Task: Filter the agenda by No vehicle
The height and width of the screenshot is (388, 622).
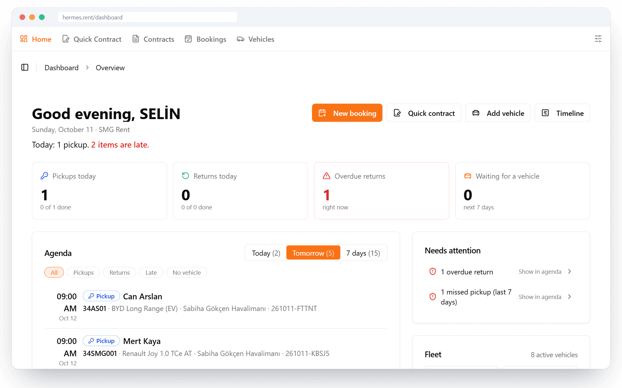Action: click(187, 272)
